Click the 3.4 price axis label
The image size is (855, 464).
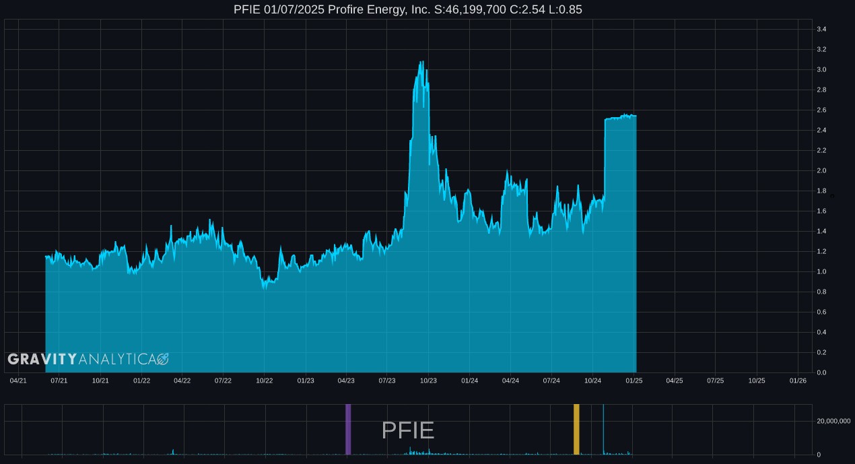tap(821, 29)
